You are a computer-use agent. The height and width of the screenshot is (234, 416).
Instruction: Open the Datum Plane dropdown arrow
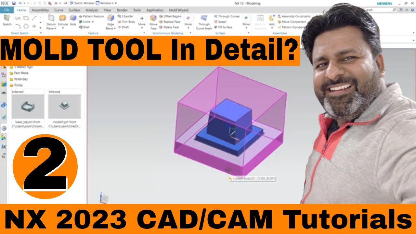point(55,29)
